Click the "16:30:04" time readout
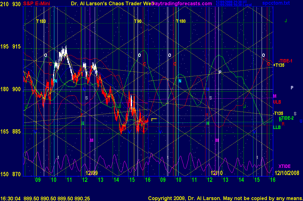 tap(10, 199)
